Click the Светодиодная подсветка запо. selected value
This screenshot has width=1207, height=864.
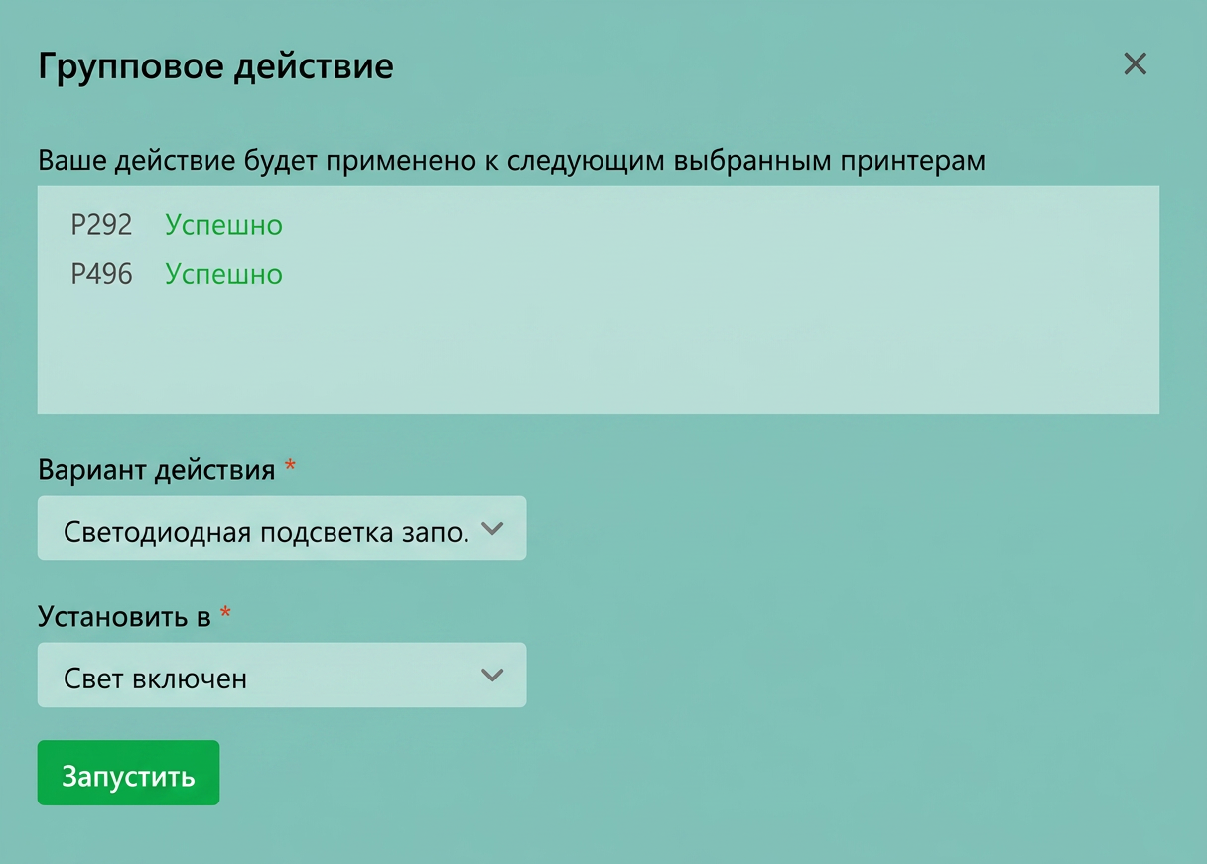pos(265,531)
